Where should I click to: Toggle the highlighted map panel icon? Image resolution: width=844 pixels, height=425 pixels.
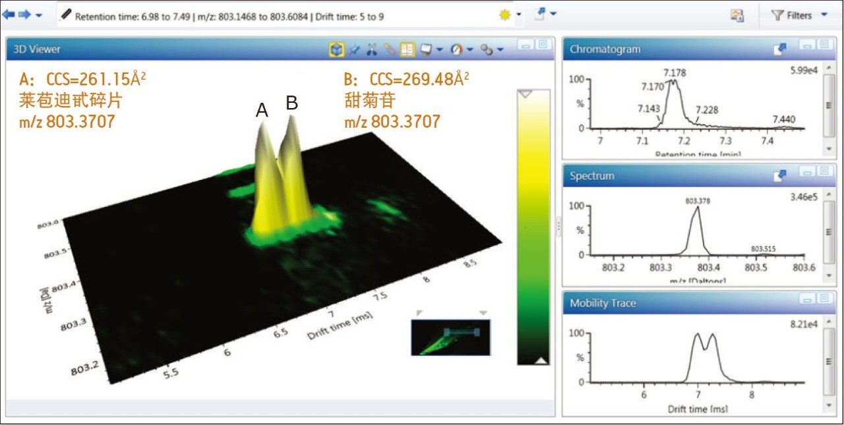407,49
